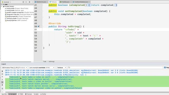Open the Run tool window
This screenshot has width=169, height=95.
tap(4, 94)
